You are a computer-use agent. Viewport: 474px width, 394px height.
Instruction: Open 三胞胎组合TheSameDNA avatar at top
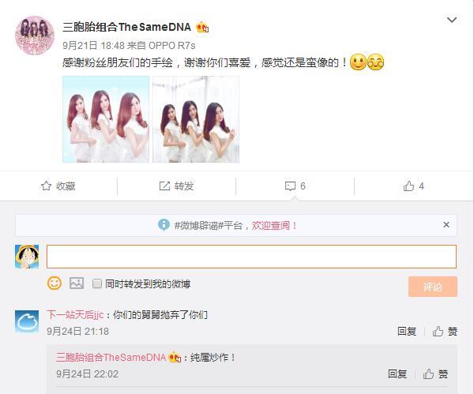[x=35, y=36]
